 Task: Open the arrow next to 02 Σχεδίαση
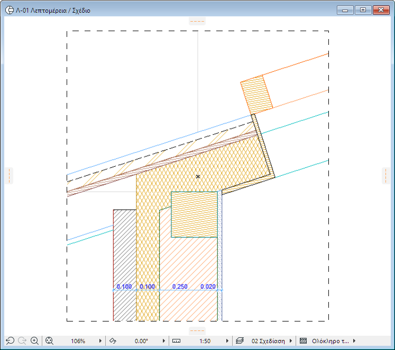[x=291, y=340]
